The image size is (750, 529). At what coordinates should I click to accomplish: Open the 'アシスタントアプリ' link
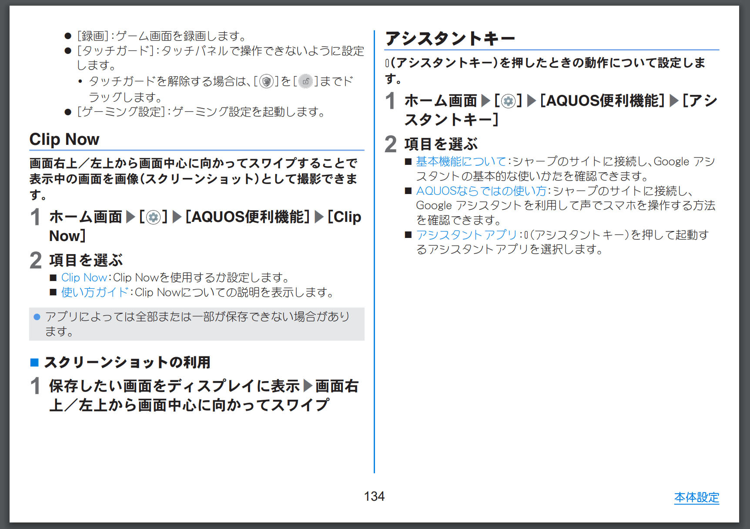tap(466, 235)
